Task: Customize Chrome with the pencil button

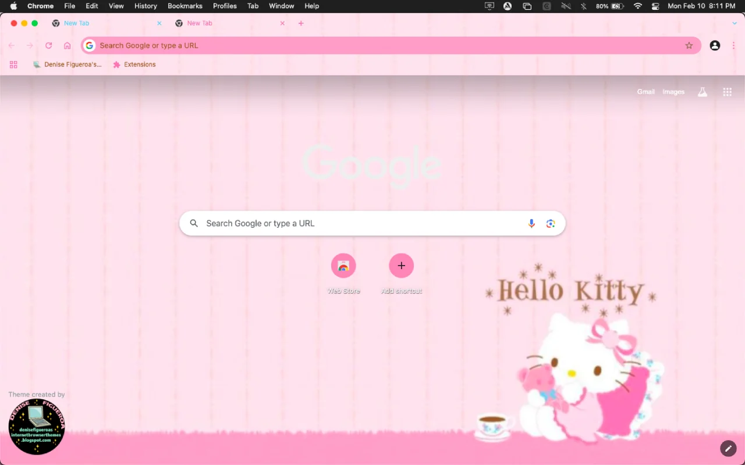Action: pos(728,448)
